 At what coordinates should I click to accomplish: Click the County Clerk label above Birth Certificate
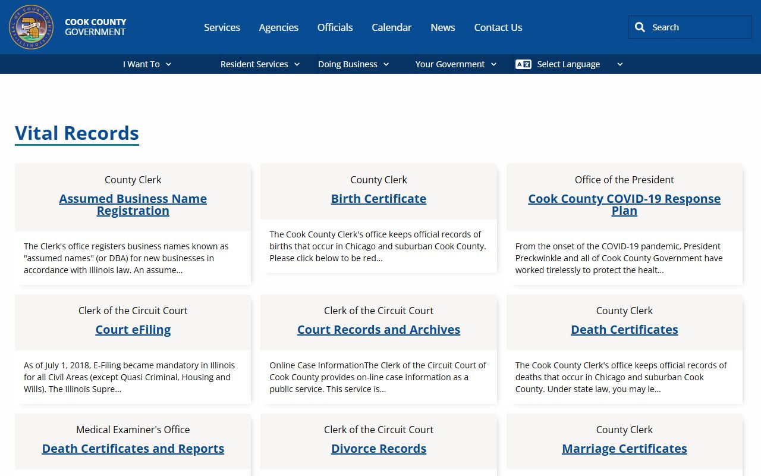coord(379,180)
